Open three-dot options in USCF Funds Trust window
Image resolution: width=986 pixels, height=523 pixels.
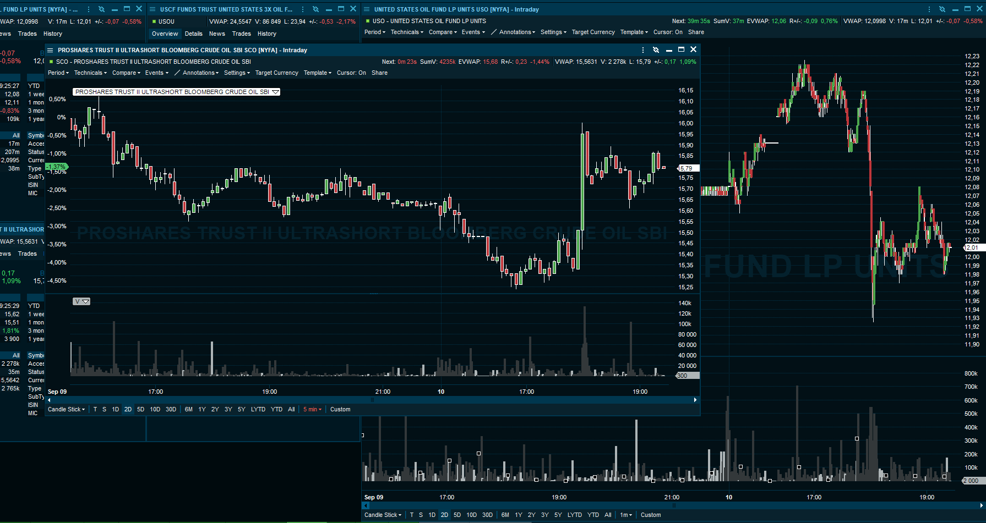[x=303, y=9]
